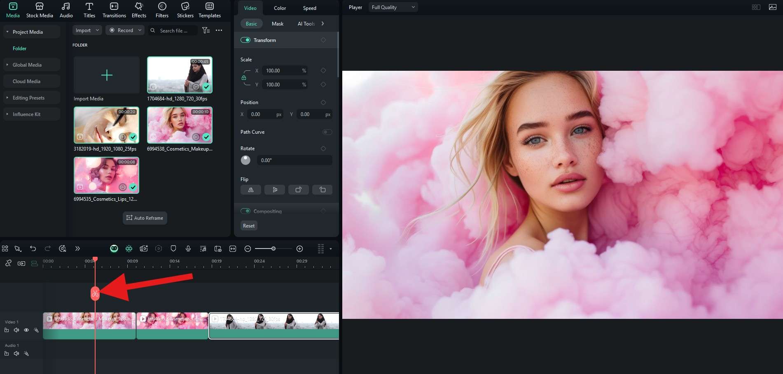Screen dimensions: 783x374
Task: Toggle the green magnetic timeline icon
Action: (35, 263)
